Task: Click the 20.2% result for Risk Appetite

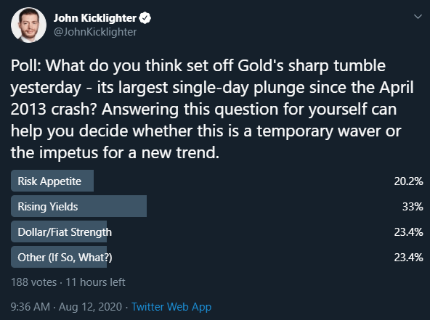Action: click(x=408, y=181)
